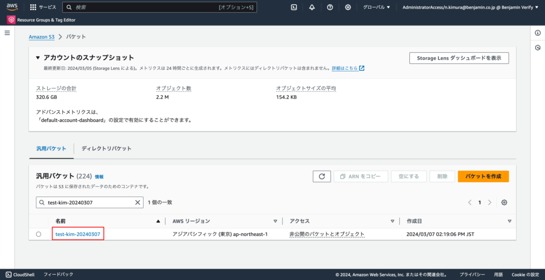Click Storage Lens ダッシュボードを表示 button
Screen dimensions: 545x280
pos(459,58)
